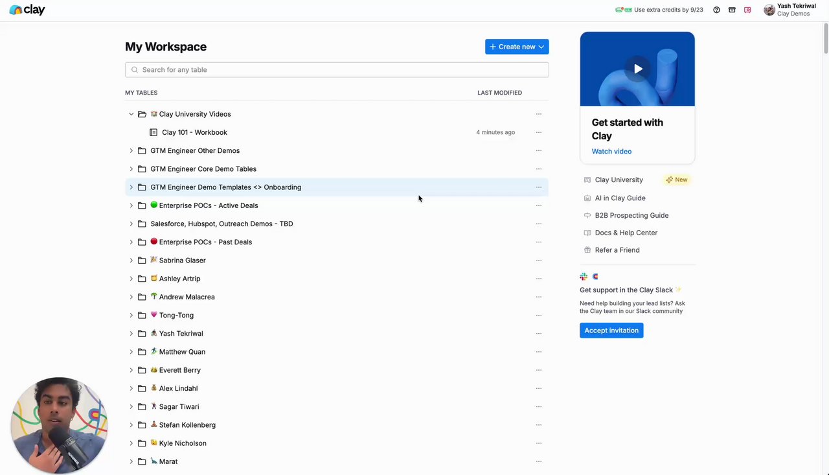Expand the Stefan Kollenberg folder
The image size is (829, 475).
tap(131, 425)
